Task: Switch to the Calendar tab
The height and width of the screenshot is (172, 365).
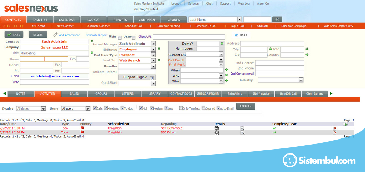Action: pos(67,20)
